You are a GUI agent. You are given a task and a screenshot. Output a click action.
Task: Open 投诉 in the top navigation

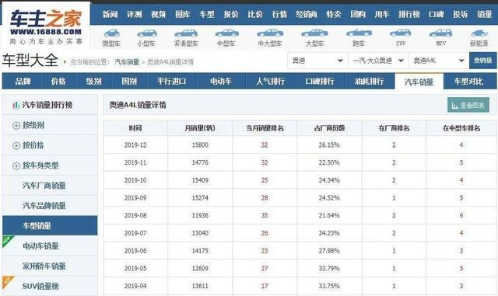(x=460, y=14)
